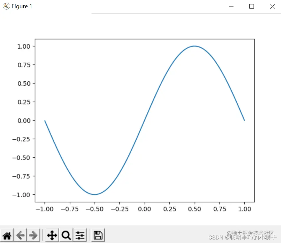Open the Configure subplots dialog

pyautogui.click(x=80, y=235)
